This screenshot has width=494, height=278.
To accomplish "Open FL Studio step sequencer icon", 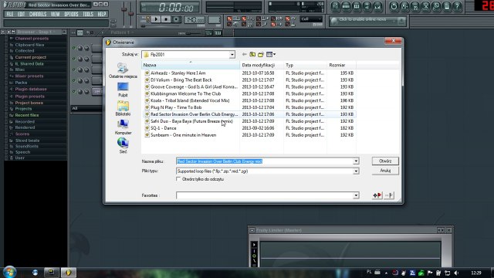I will pyautogui.click(x=346, y=6).
